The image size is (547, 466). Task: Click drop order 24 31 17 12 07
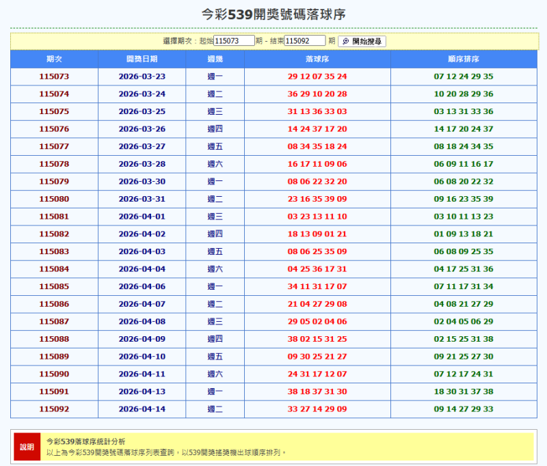(317, 374)
